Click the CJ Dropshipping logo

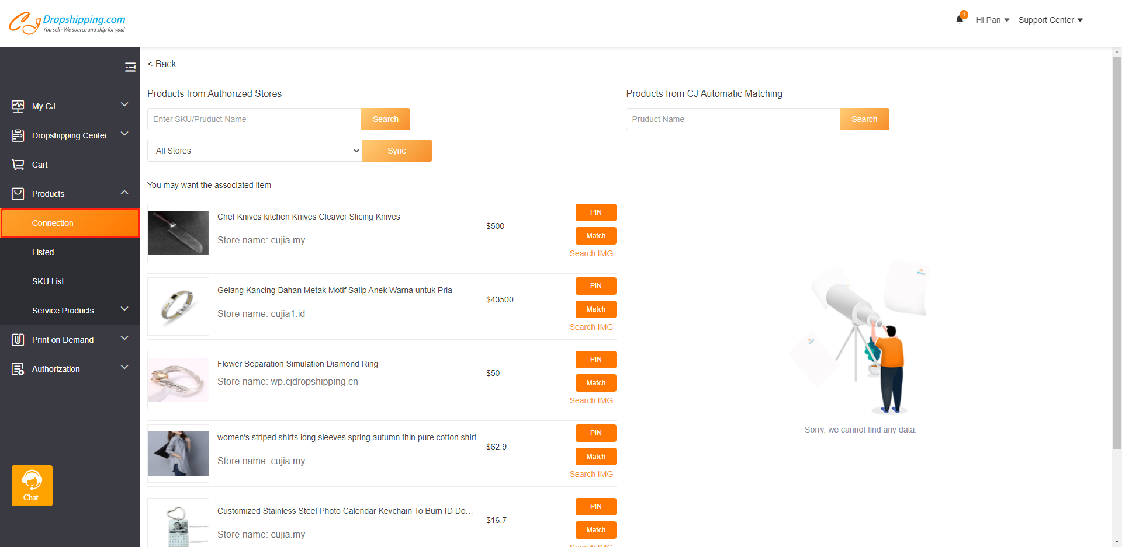(x=67, y=23)
